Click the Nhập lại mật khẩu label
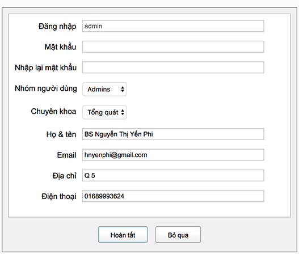The height and width of the screenshot is (254, 299). point(46,67)
